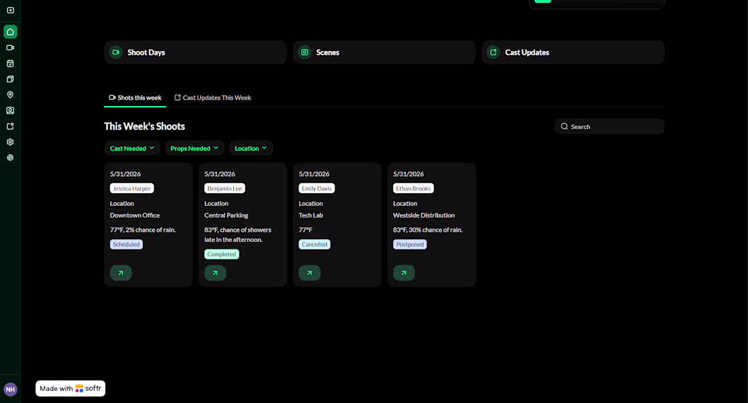Open Benjamin Lee shoot details arrow
The height and width of the screenshot is (403, 748).
pyautogui.click(x=215, y=273)
